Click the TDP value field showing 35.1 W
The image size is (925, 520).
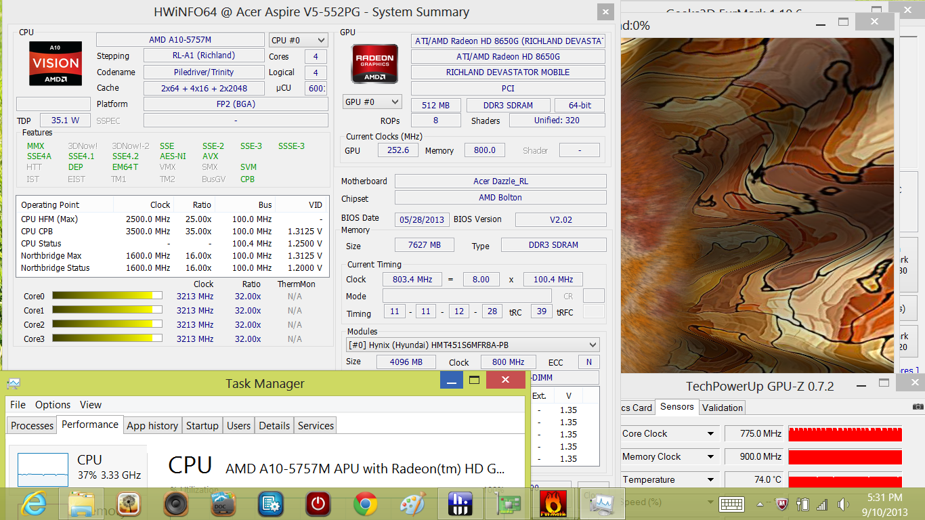(x=65, y=121)
